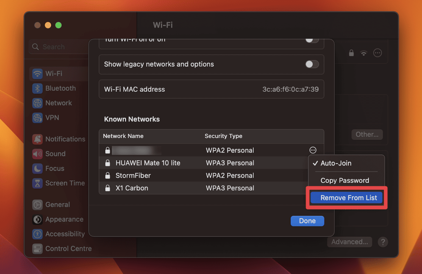Click the lock icon near the Wi-Fi status
Image resolution: width=422 pixels, height=274 pixels.
351,53
